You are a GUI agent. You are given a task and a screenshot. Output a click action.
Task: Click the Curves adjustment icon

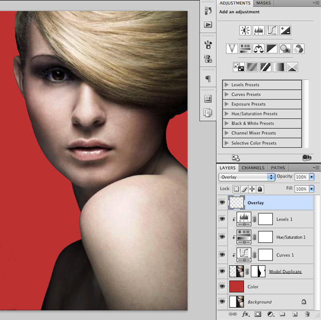[x=272, y=31]
